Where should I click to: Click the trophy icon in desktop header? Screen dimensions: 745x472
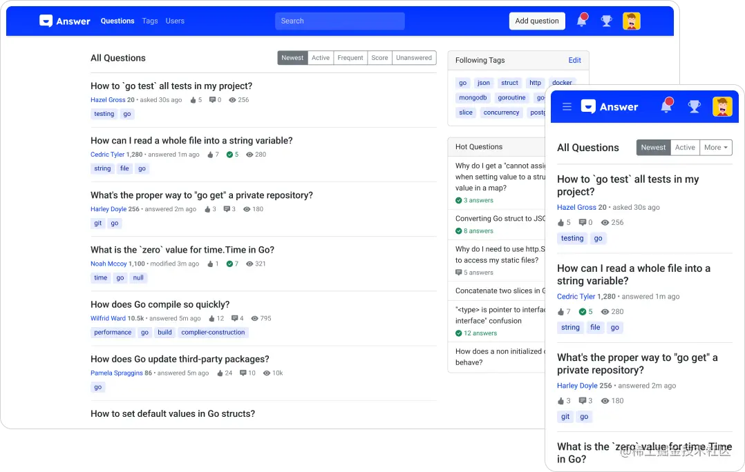[606, 21]
